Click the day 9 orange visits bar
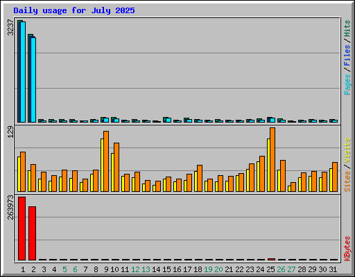The width and height of the screenshot is (355, 277). pyautogui.click(x=106, y=161)
